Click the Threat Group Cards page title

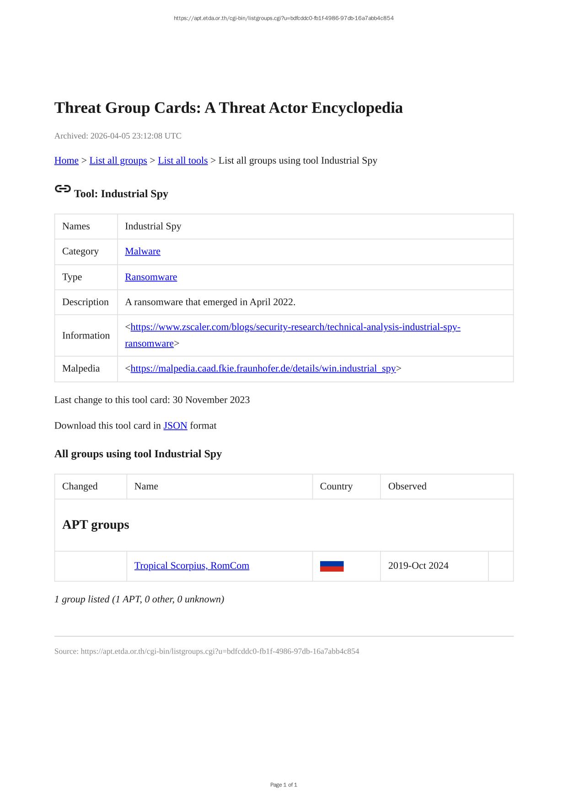228,108
